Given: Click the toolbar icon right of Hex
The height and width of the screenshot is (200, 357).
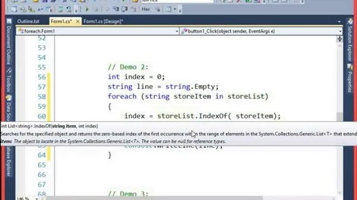Looking at the screenshot, I should pyautogui.click(x=157, y=9).
